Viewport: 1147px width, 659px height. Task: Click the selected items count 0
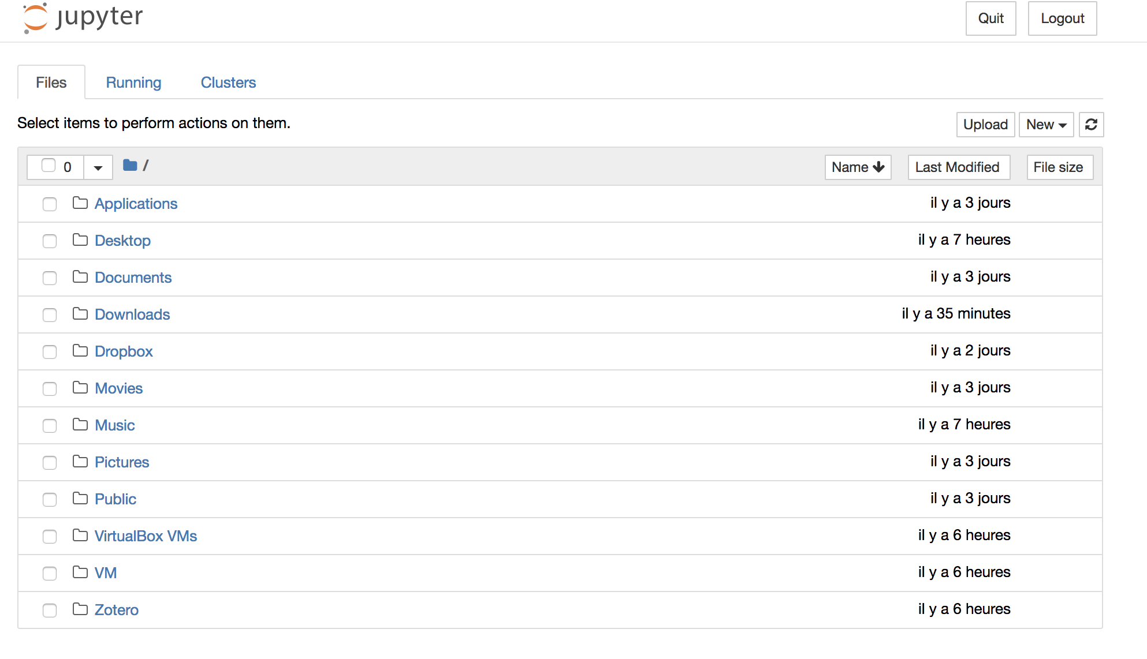[x=68, y=167]
